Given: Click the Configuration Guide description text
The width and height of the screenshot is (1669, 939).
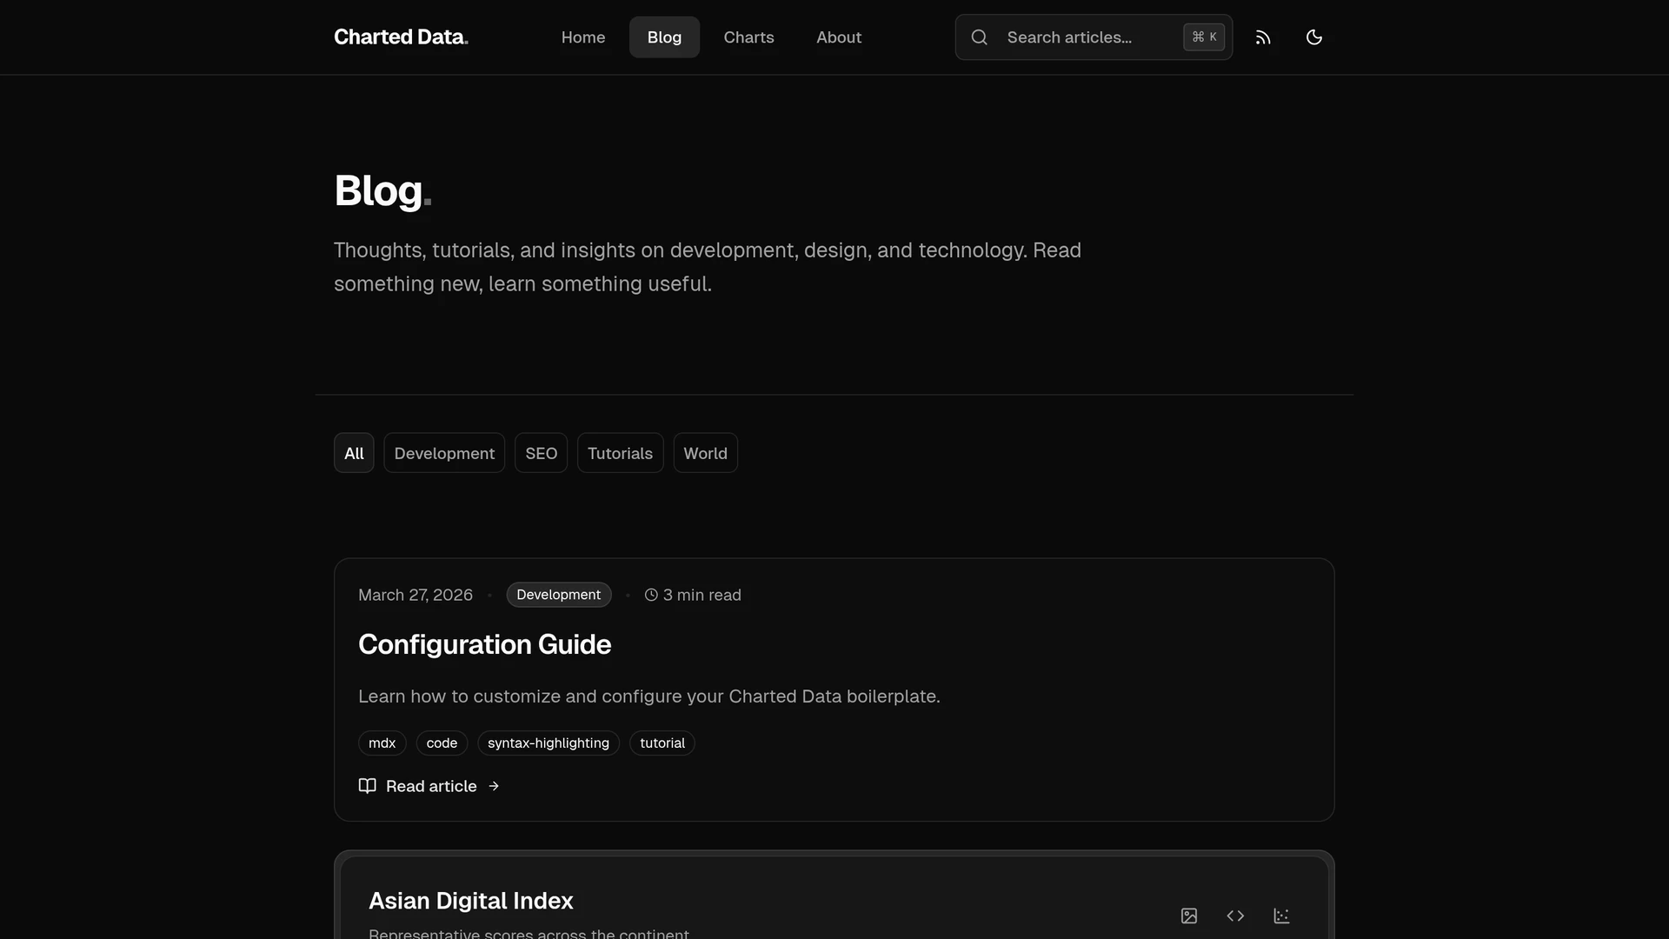Looking at the screenshot, I should 649,696.
